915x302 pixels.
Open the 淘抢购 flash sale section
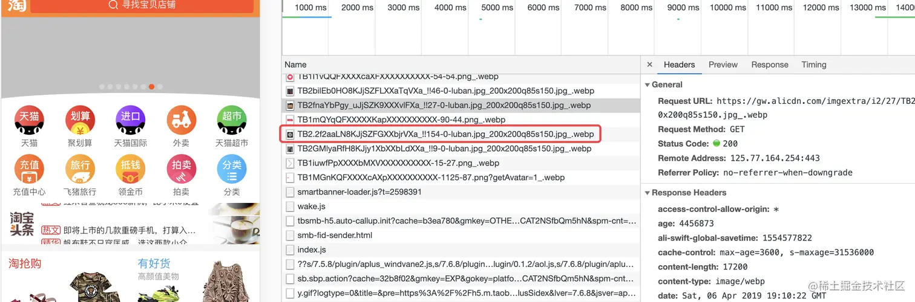(25, 263)
